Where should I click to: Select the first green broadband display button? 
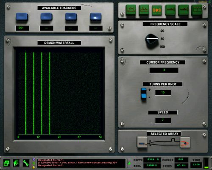coord(131,10)
